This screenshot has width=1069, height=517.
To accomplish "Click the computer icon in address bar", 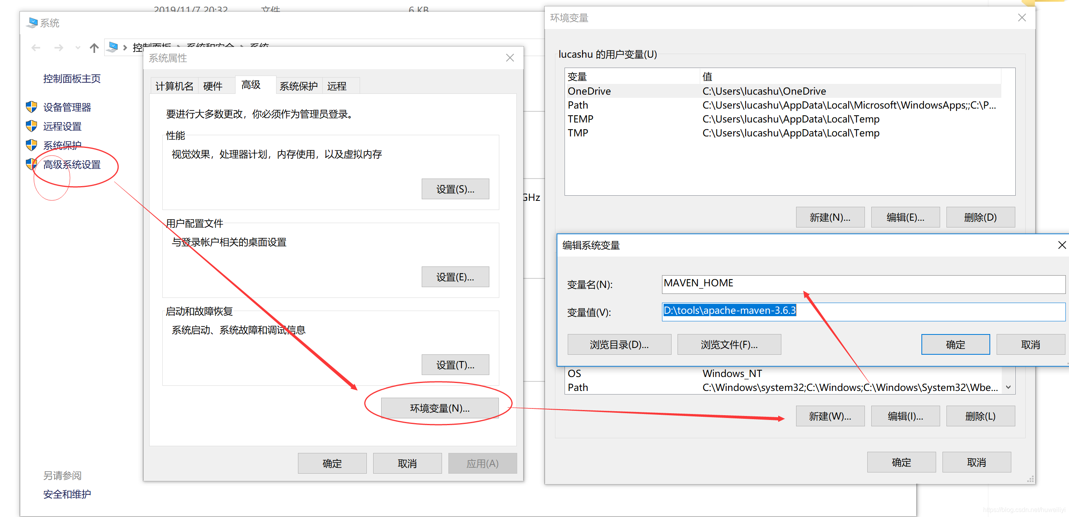I will (x=112, y=47).
